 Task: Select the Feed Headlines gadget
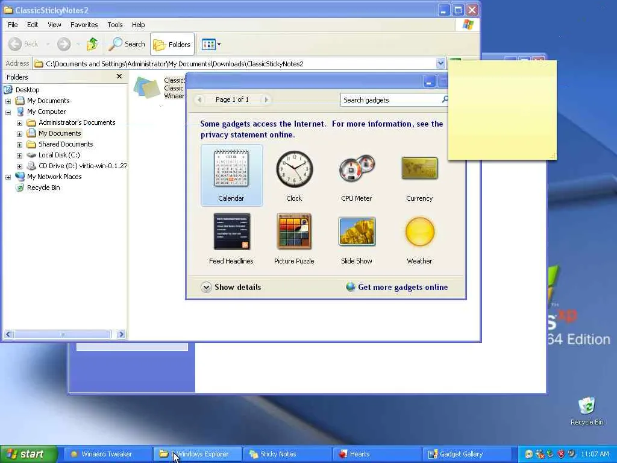pos(231,239)
